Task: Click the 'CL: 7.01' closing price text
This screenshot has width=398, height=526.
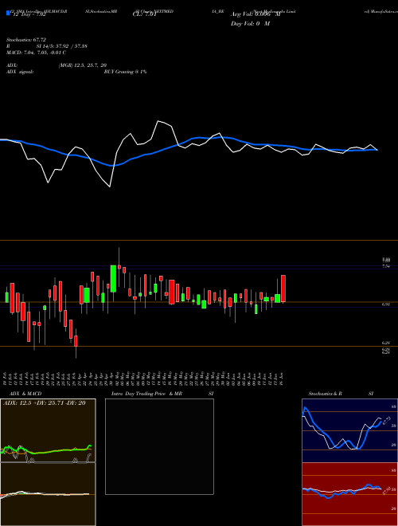Action: (144, 15)
